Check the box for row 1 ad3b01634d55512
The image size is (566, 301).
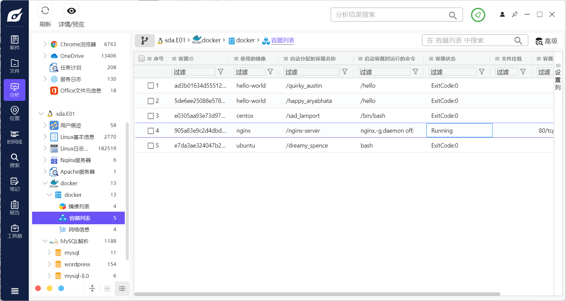point(151,86)
